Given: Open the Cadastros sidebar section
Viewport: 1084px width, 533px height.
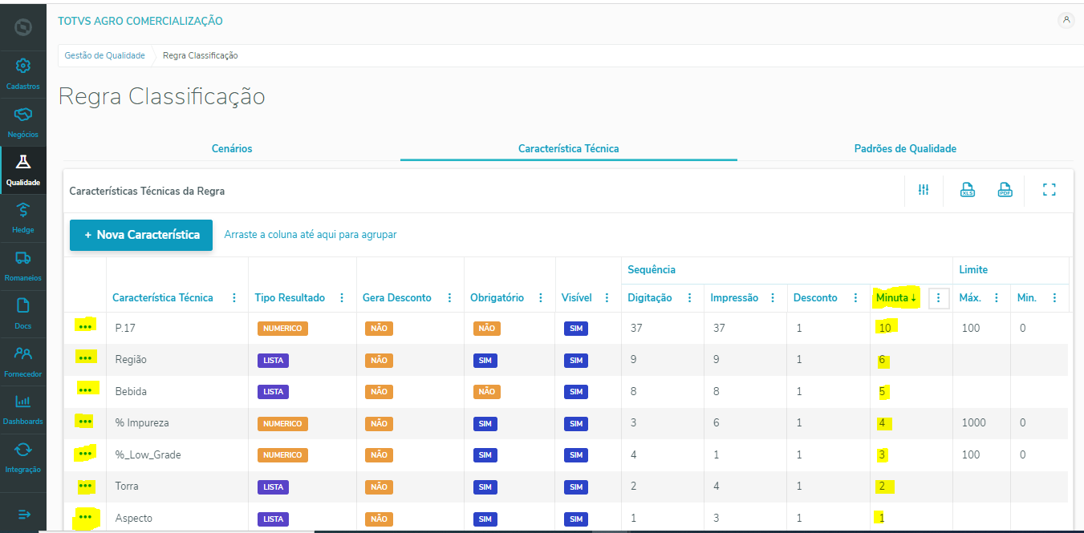Looking at the screenshot, I should click(22, 73).
